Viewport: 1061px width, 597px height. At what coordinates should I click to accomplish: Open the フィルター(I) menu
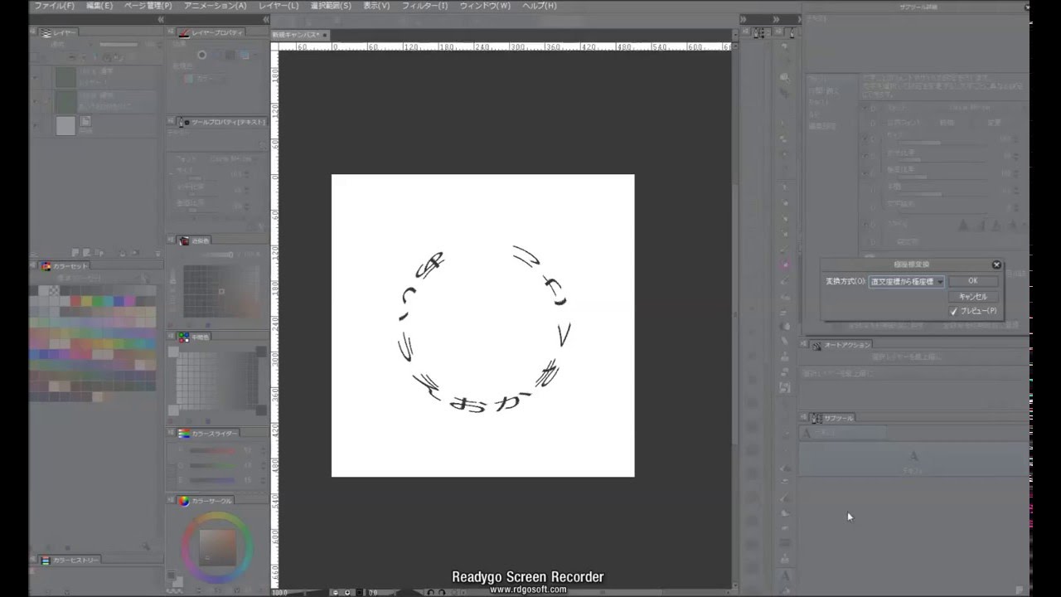pyautogui.click(x=424, y=6)
